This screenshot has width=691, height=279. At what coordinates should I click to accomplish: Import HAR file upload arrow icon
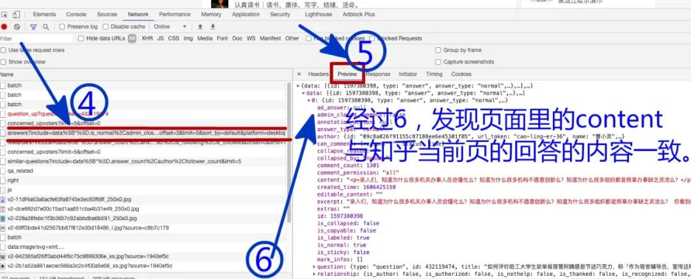point(200,26)
